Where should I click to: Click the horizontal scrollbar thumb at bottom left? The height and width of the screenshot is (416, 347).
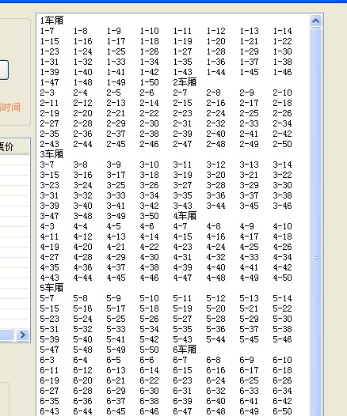(x=6, y=335)
